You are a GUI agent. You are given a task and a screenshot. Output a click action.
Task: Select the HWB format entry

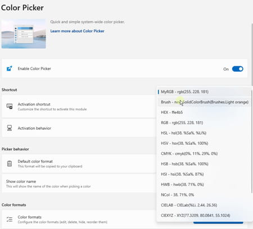pos(204,184)
